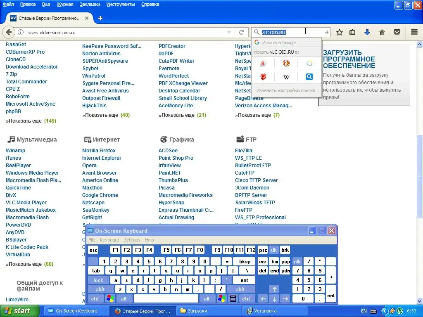Click Искать в Google suggestion
Viewport: 423px width, 317px height.
coord(287,43)
